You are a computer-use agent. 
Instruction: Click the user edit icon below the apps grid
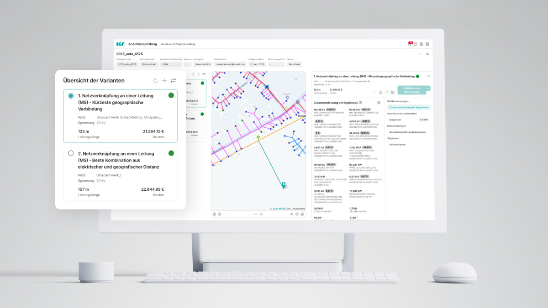coord(427,54)
